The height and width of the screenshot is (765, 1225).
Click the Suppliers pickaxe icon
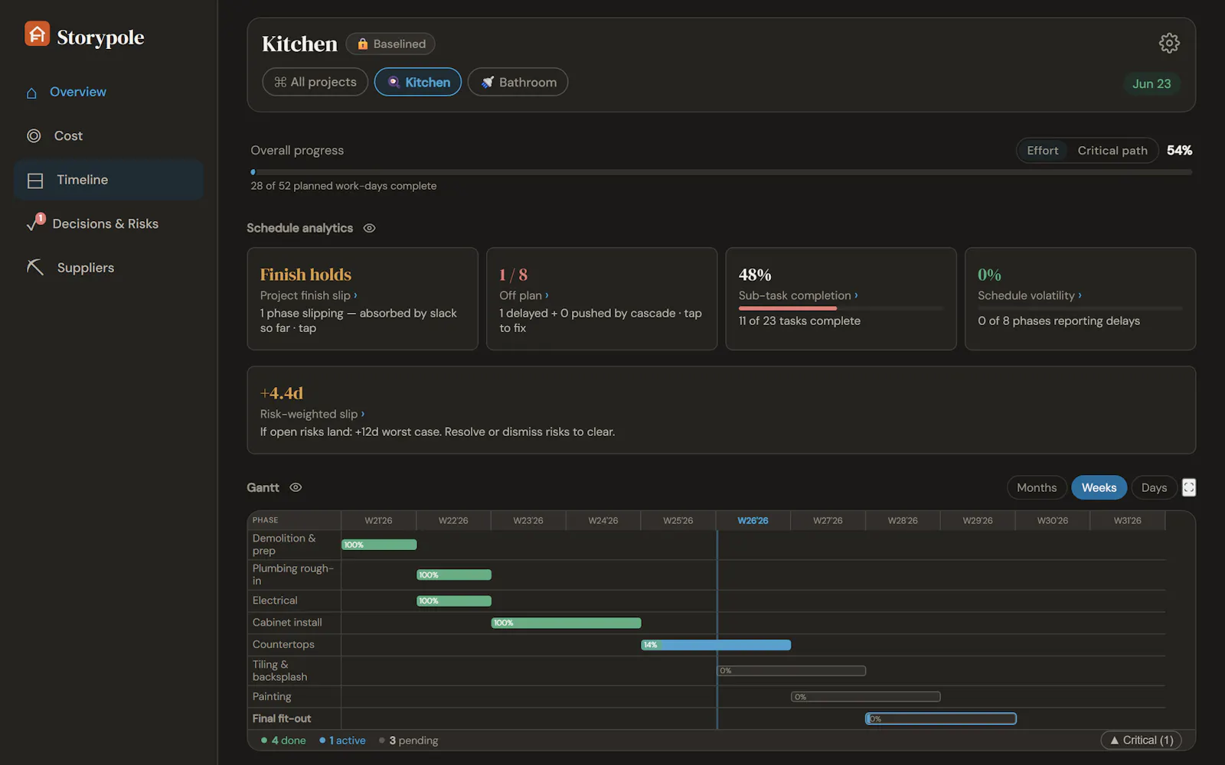(x=35, y=267)
